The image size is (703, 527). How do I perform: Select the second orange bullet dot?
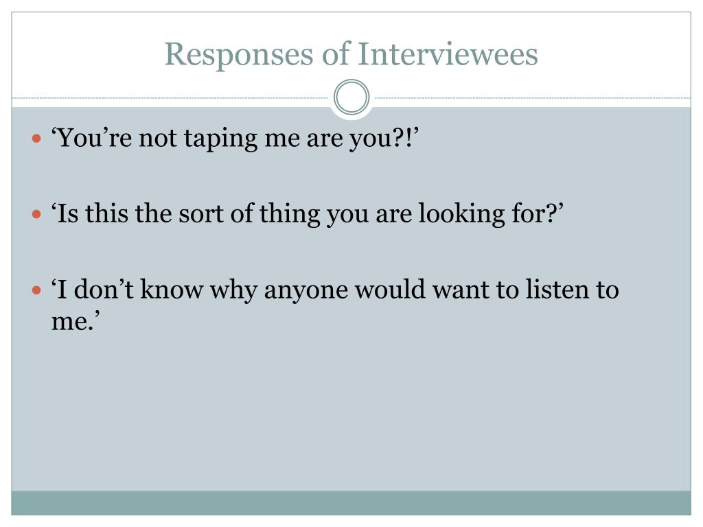(x=37, y=214)
